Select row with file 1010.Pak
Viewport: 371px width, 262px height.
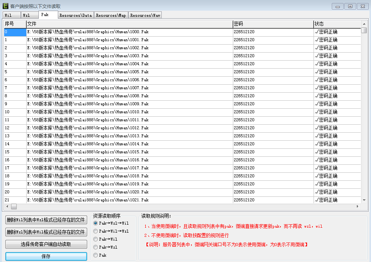coord(88,112)
